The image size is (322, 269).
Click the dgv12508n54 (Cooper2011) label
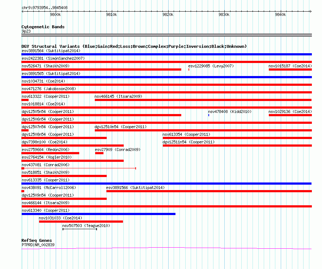pyautogui.click(x=48, y=134)
